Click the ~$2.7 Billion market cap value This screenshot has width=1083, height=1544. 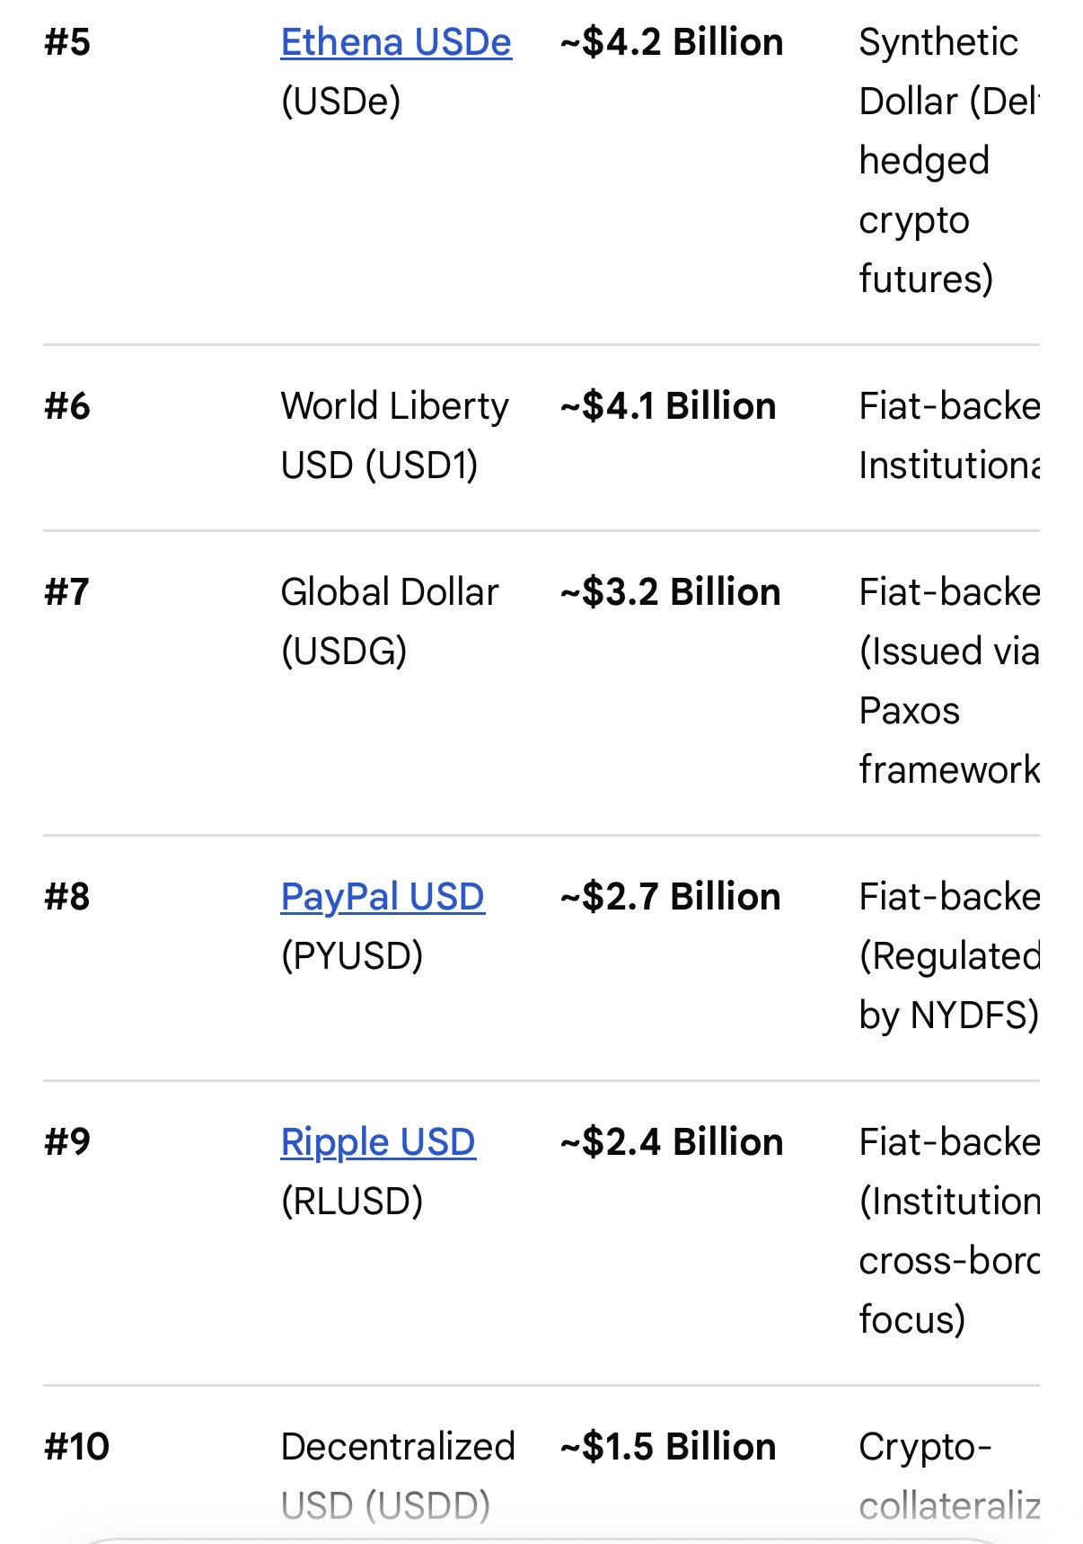(x=670, y=897)
